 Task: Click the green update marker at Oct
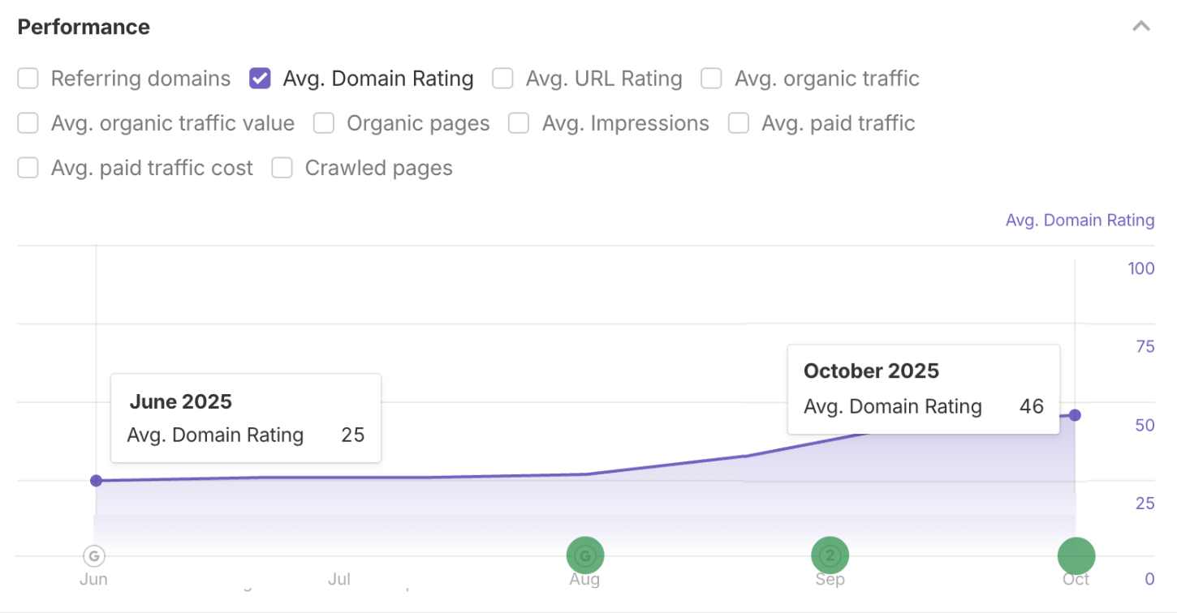pyautogui.click(x=1076, y=556)
